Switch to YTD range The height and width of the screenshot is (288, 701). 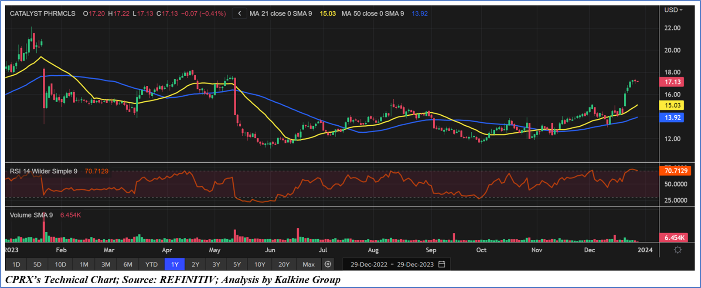[x=152, y=264]
